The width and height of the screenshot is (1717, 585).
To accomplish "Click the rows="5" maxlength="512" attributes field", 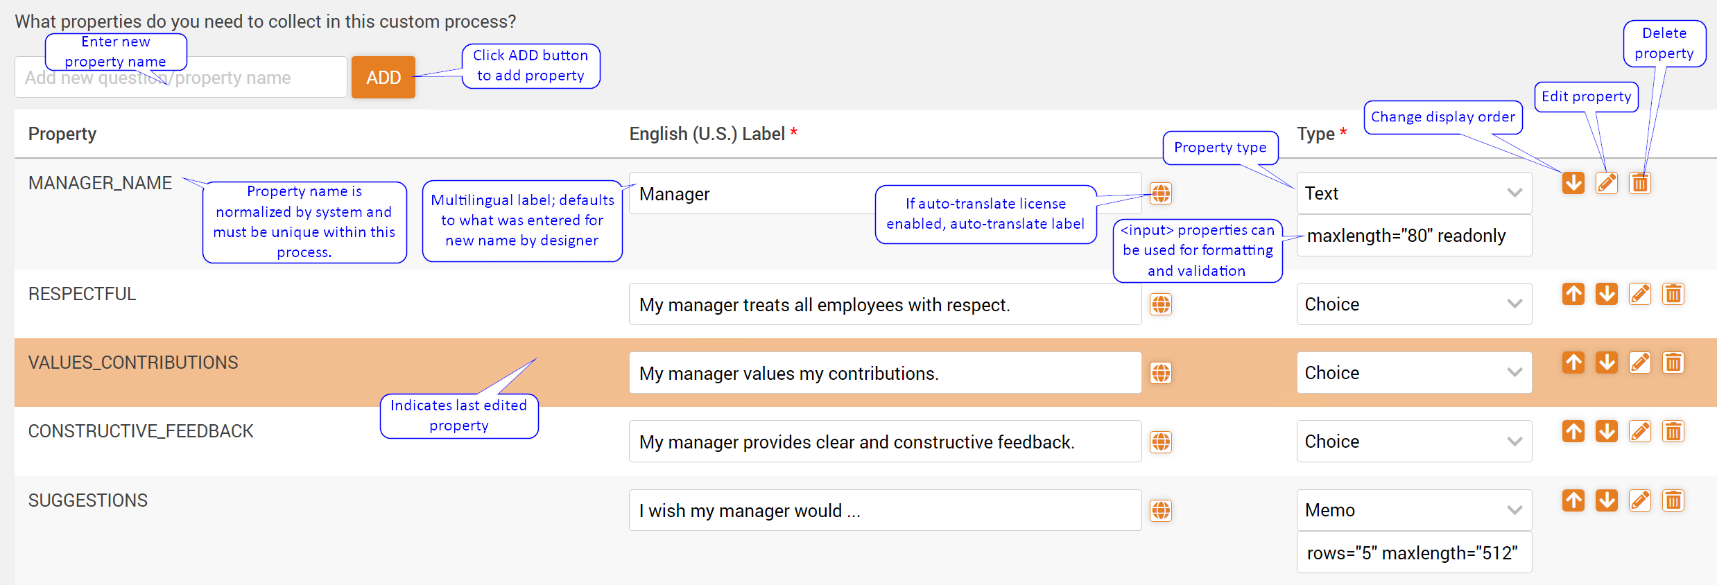I will click(1413, 553).
